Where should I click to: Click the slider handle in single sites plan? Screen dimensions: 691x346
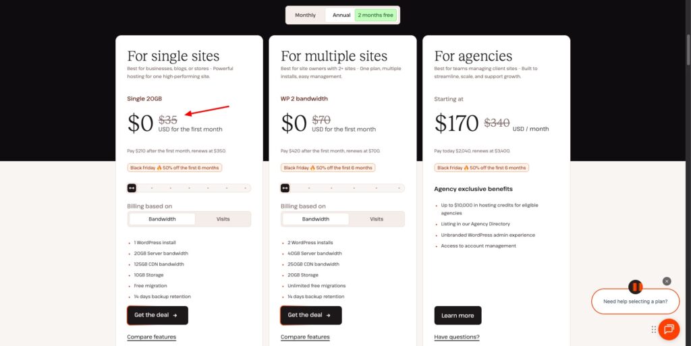coord(132,188)
